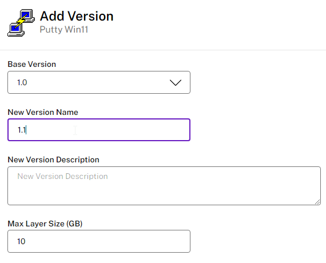Select the 1.0 value in Base Version
This screenshot has width=326, height=263.
[x=22, y=82]
